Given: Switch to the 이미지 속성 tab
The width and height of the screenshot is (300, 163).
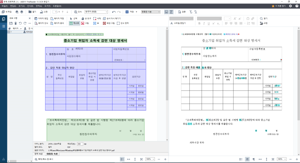Looking at the screenshot, I should point(52,154).
